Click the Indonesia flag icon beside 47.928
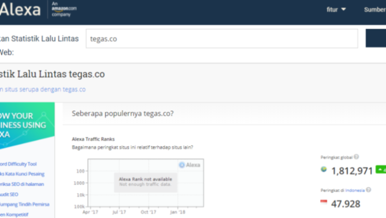 (324, 202)
